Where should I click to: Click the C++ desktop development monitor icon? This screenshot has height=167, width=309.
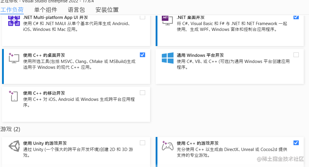click(x=14, y=58)
